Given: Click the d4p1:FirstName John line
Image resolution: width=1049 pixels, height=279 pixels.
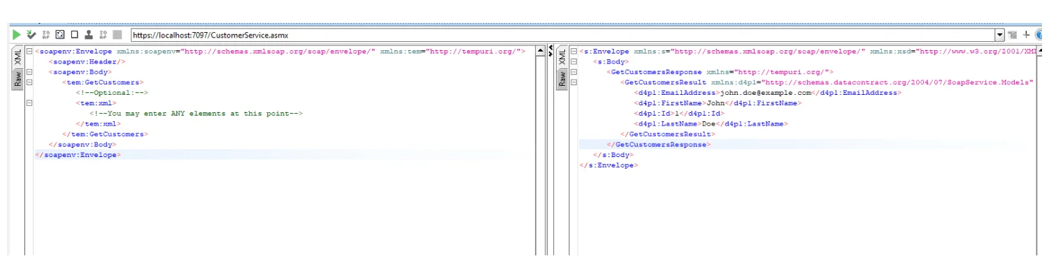Looking at the screenshot, I should click(x=718, y=103).
